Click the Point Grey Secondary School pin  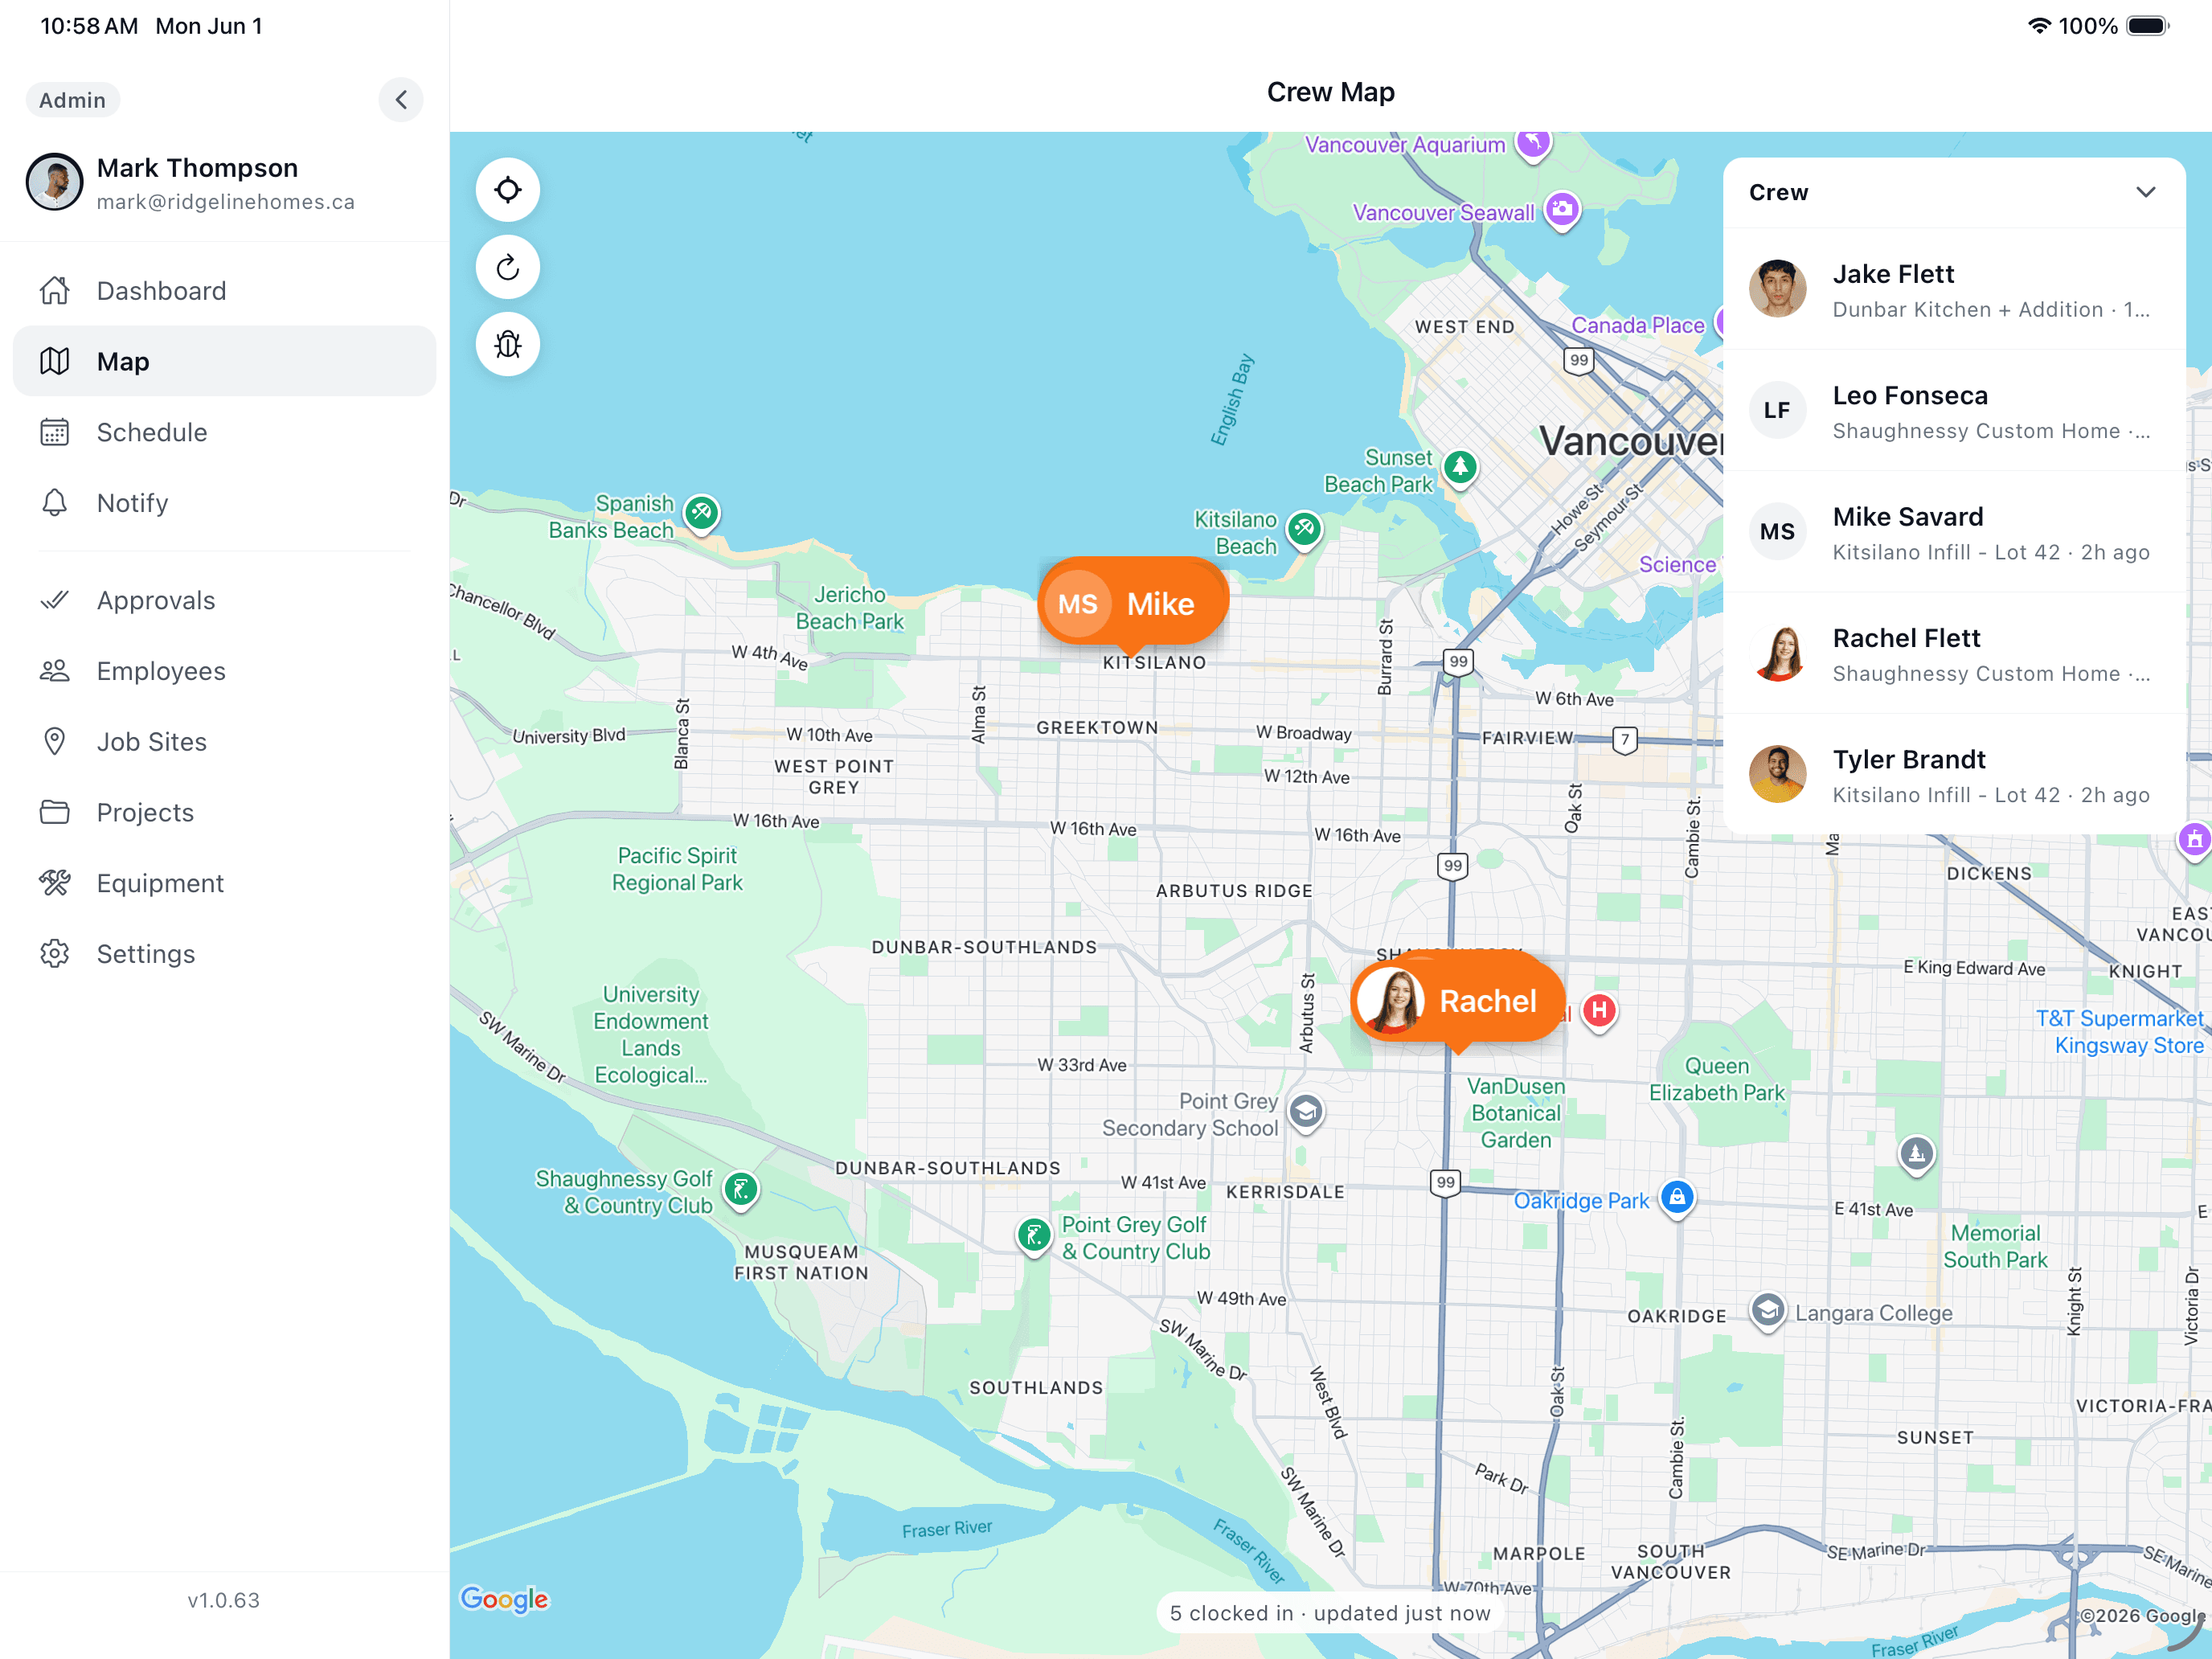(1305, 1113)
